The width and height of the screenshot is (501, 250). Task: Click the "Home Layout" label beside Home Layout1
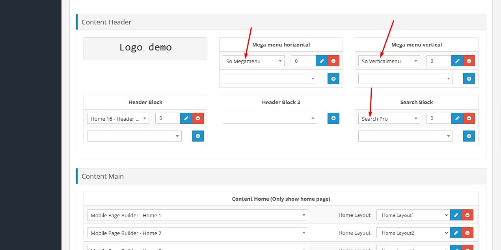tap(354, 215)
